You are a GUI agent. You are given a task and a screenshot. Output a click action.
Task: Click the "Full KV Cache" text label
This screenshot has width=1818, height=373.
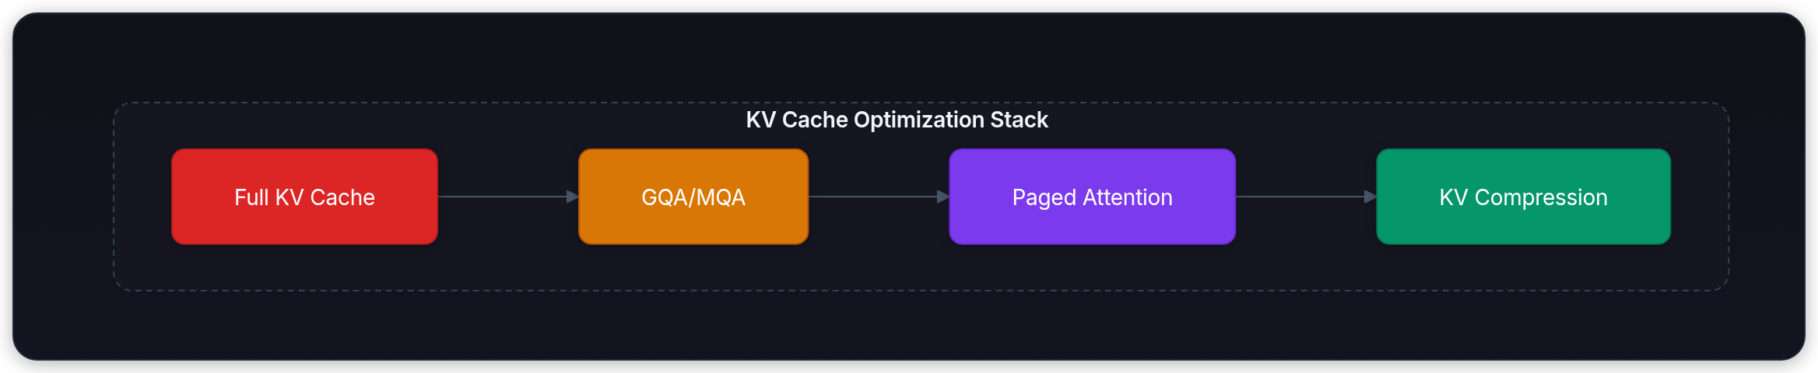click(x=304, y=197)
